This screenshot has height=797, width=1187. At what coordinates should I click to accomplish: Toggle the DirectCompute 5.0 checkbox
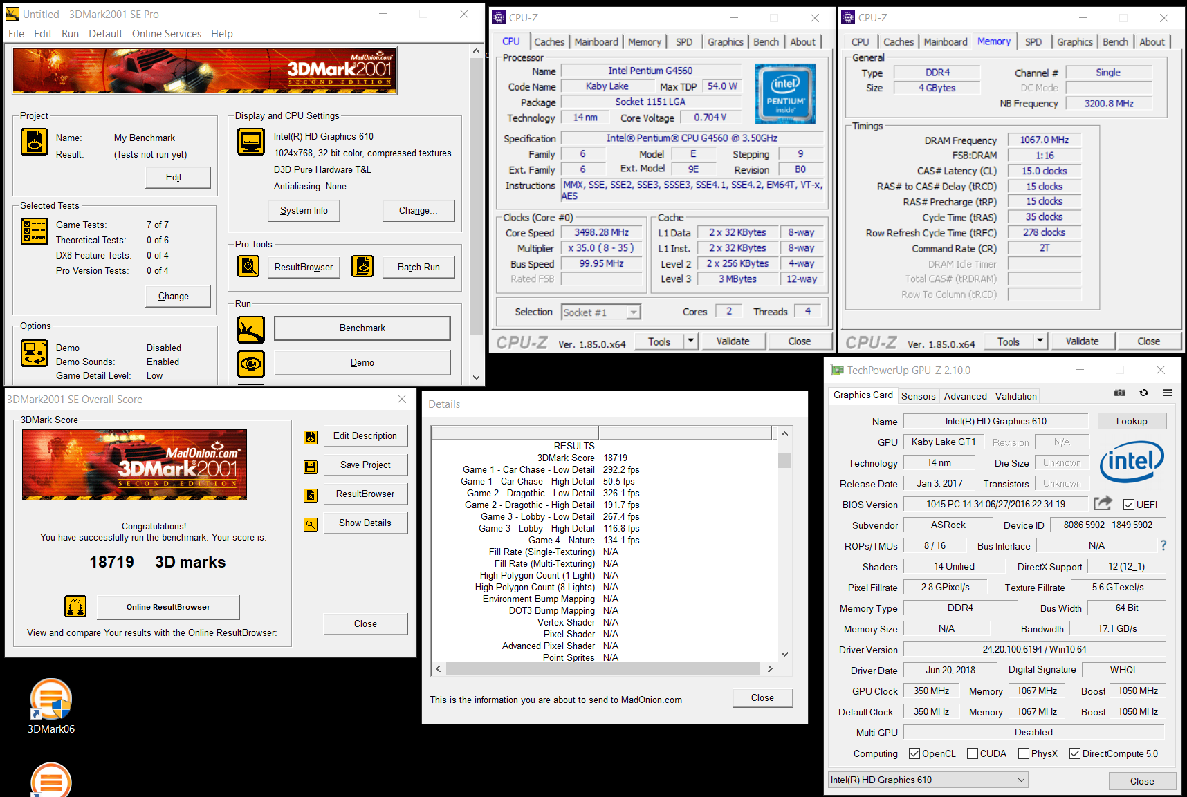click(1075, 753)
